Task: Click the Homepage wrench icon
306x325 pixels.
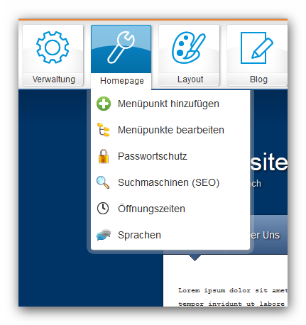Action: pyautogui.click(x=121, y=48)
